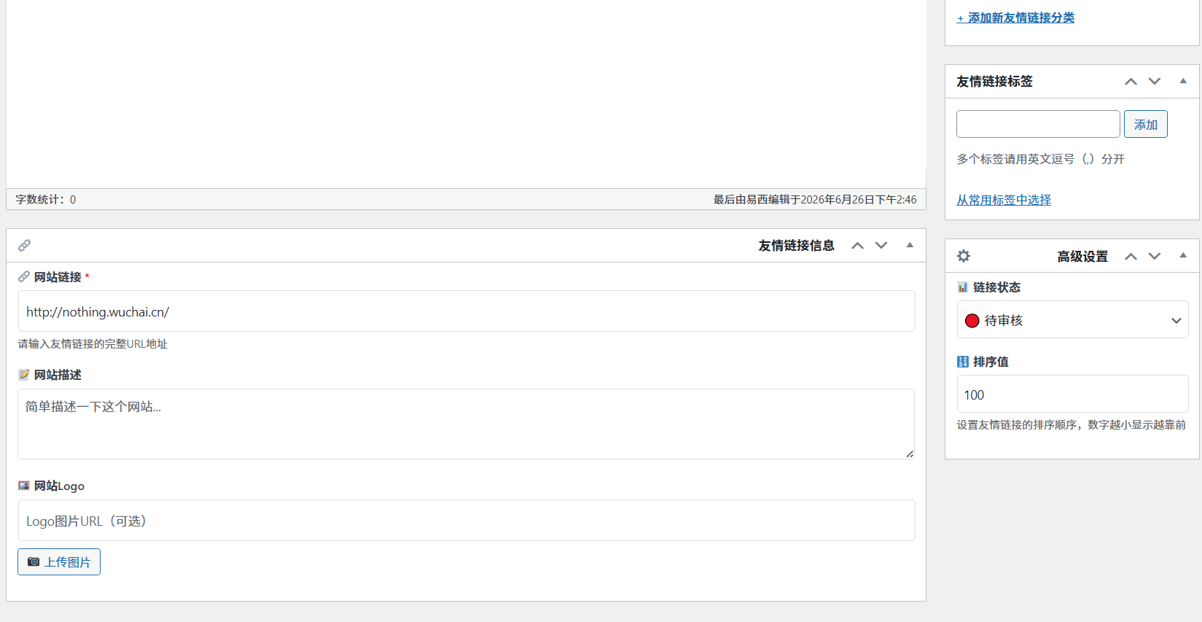Click the link icon in 友情链接信息 header
1202x622 pixels.
pyautogui.click(x=24, y=245)
